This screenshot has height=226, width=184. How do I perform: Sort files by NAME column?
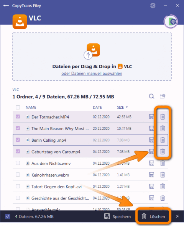point(31,107)
